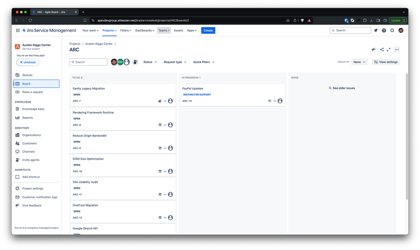
Task: Open the Sanity Legacy Migration card
Action: [x=123, y=95]
